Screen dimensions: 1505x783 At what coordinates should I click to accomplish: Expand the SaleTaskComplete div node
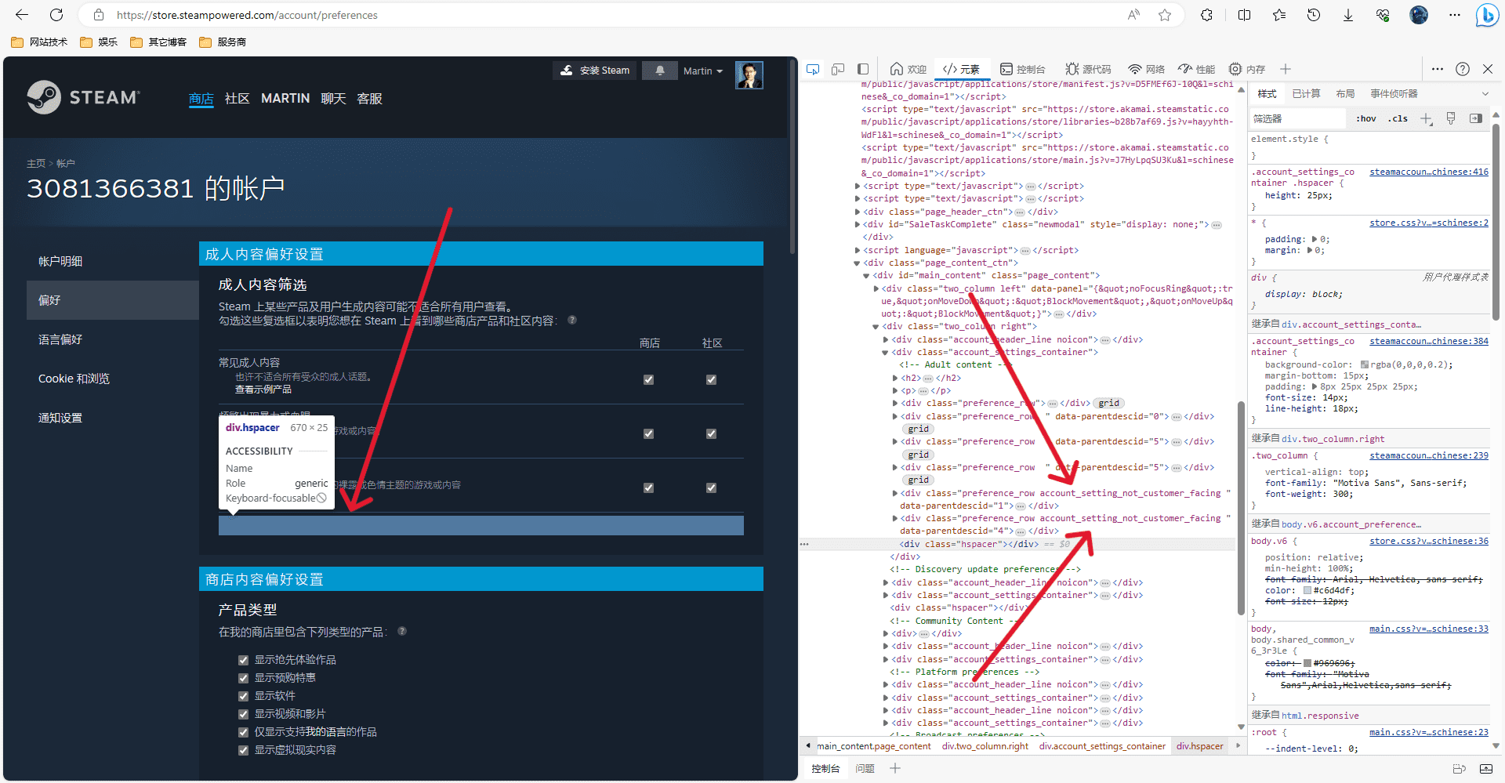[858, 224]
